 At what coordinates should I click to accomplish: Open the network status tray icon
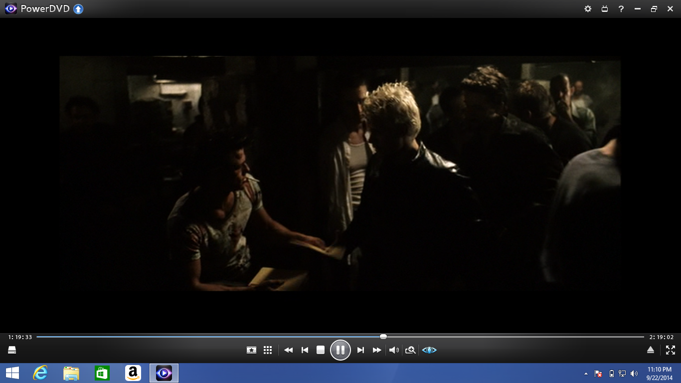click(x=622, y=374)
